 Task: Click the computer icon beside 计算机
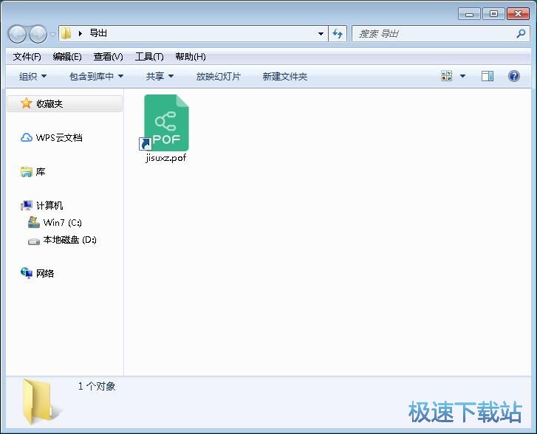[x=27, y=205]
